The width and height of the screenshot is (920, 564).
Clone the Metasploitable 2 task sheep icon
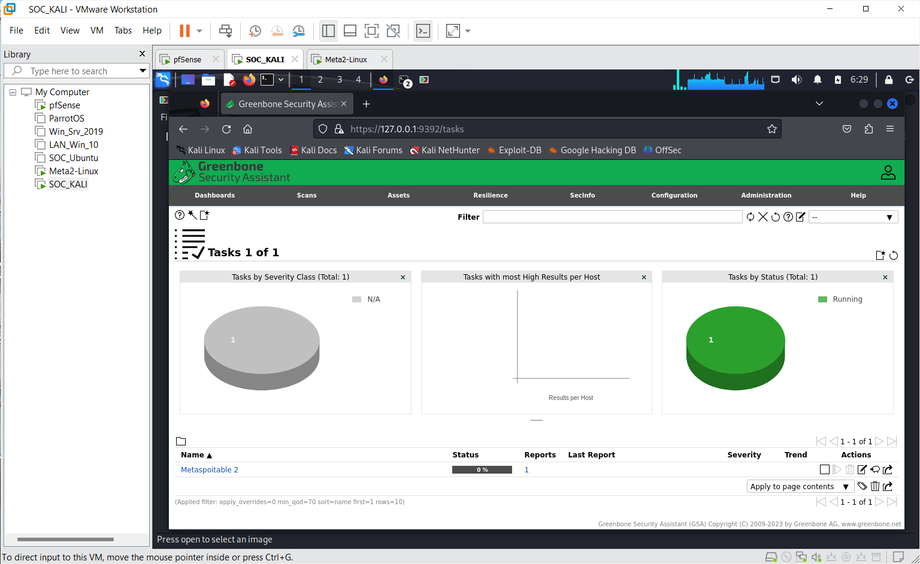pyautogui.click(x=875, y=469)
